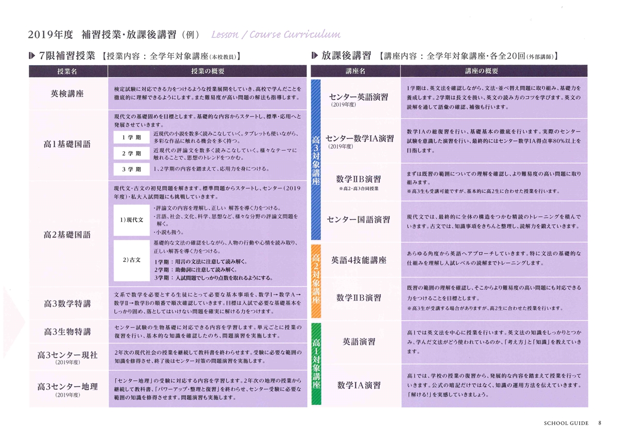Click the "放課後講習" section heading
This screenshot has height=438, width=620.
coord(346,56)
